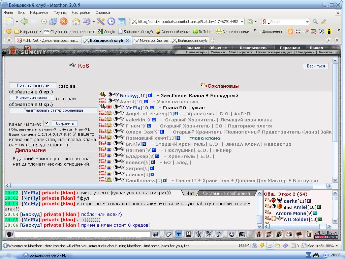Switch to the Fishki.Net tab
345x259 pixels.
click(48, 40)
